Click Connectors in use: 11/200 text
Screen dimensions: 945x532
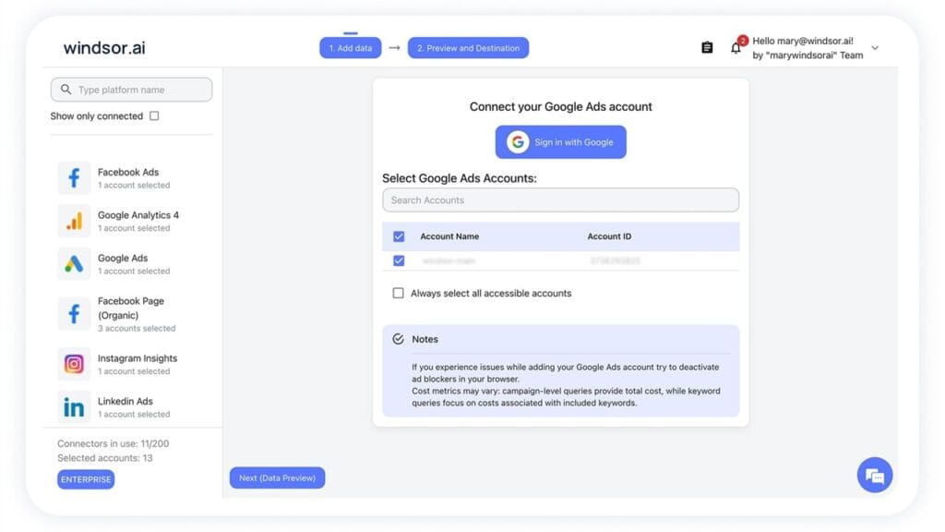click(x=114, y=443)
